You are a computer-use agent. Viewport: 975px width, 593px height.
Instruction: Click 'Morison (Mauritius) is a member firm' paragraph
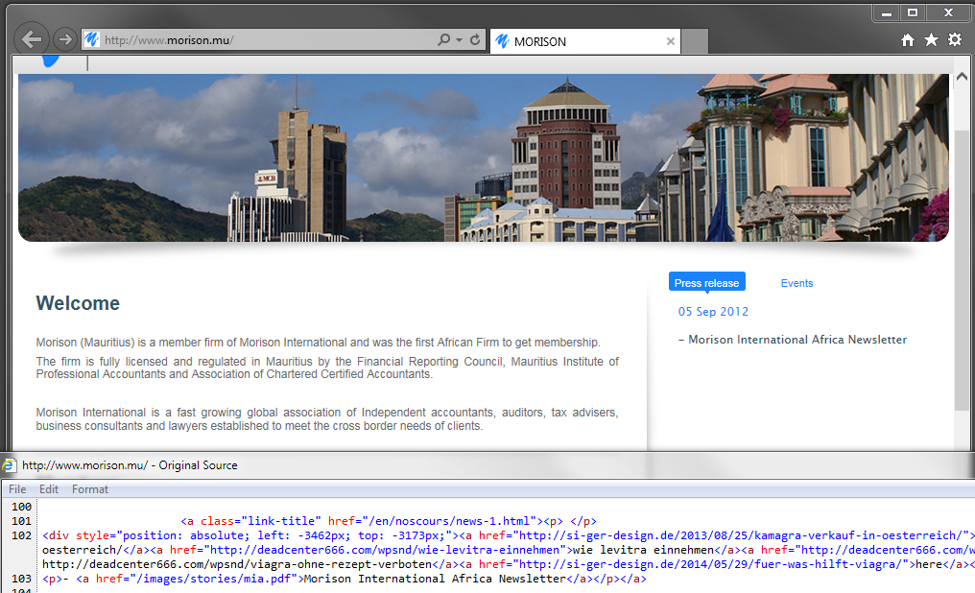[x=319, y=343]
